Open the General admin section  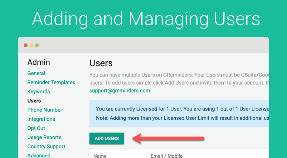(36, 73)
